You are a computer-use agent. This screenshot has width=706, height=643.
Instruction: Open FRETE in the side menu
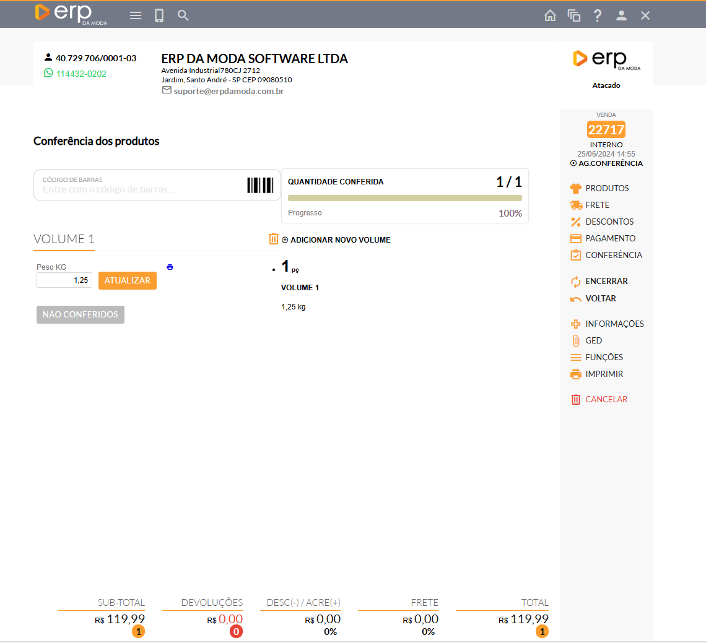[597, 205]
